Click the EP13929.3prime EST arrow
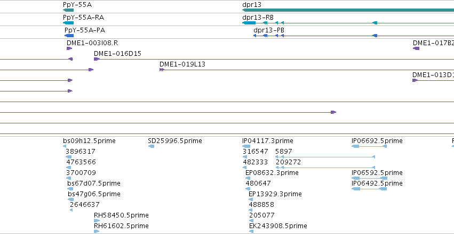Viewport: 454px width, 234px height. [251, 199]
